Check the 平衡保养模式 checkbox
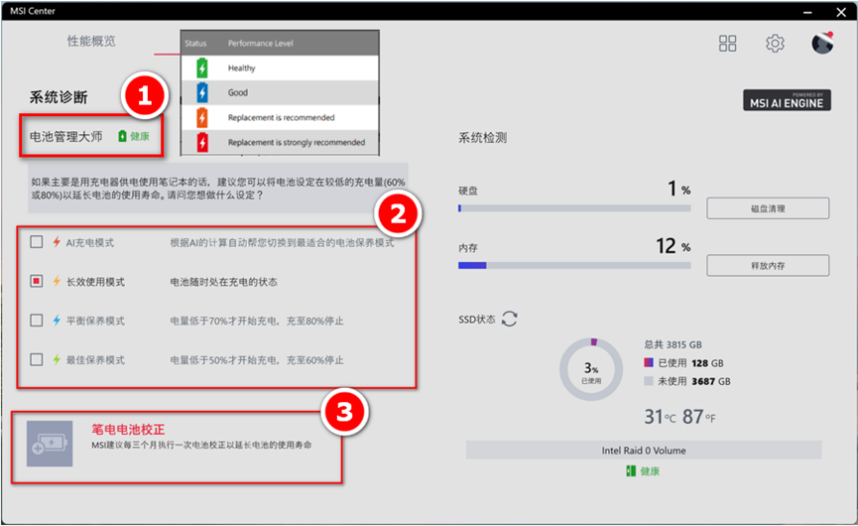The height and width of the screenshot is (526, 858). click(x=37, y=321)
